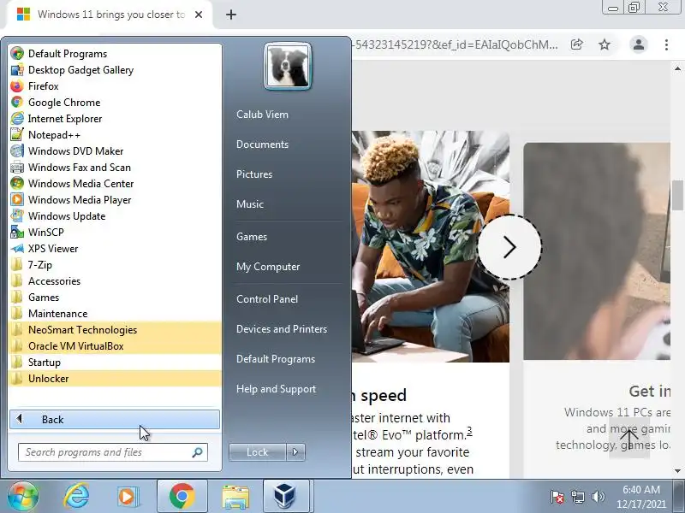Open the shutdown options arrow beside Lock
This screenshot has height=513, width=685.
tap(295, 452)
